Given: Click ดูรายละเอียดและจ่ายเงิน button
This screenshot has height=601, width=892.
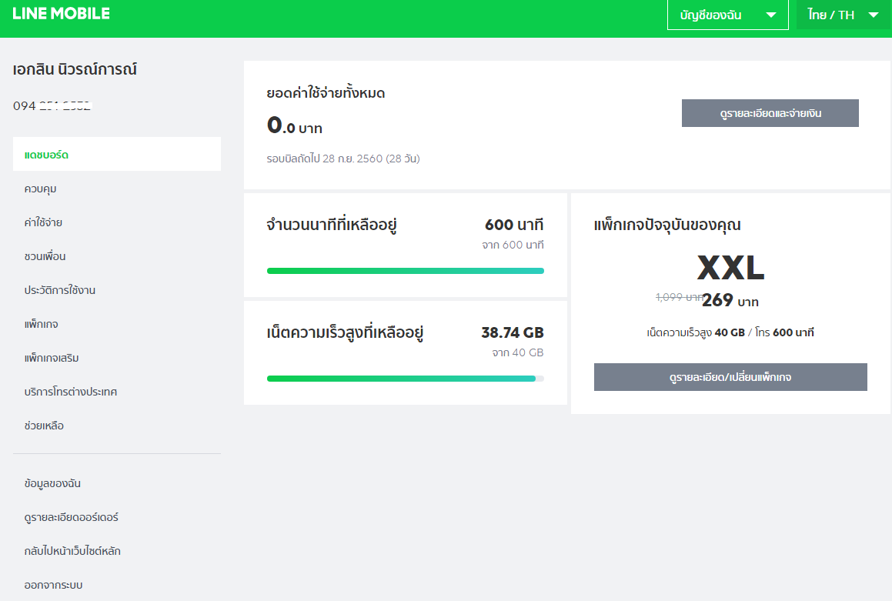Looking at the screenshot, I should (x=770, y=113).
